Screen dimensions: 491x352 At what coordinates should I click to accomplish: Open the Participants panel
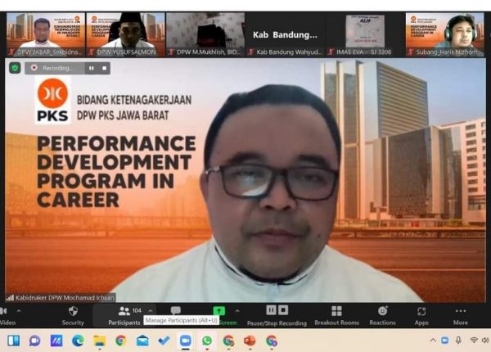point(124,316)
